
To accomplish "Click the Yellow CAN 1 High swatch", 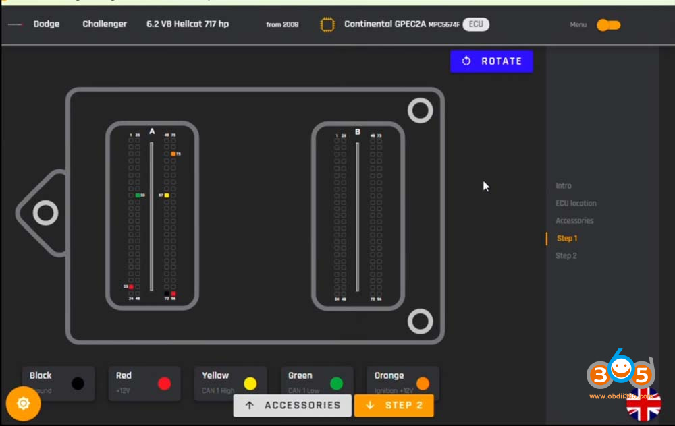I will (250, 384).
